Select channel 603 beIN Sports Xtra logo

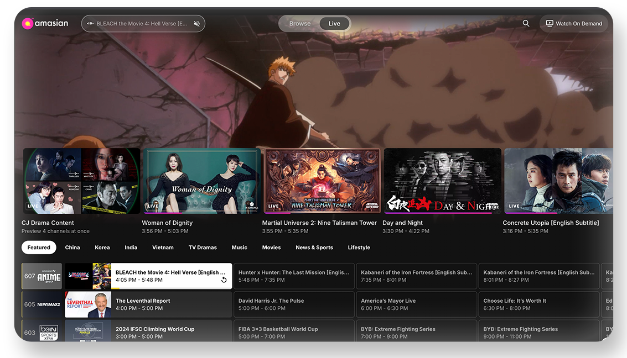[x=42, y=331]
